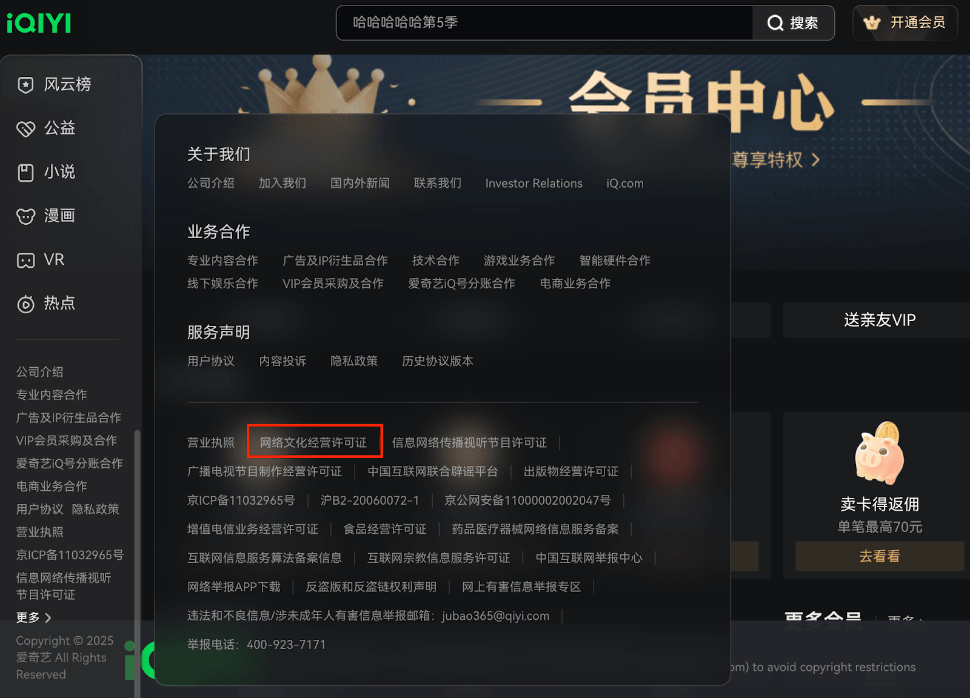Viewport: 970px width, 698px height.
Task: Click the search input field
Action: click(x=544, y=23)
